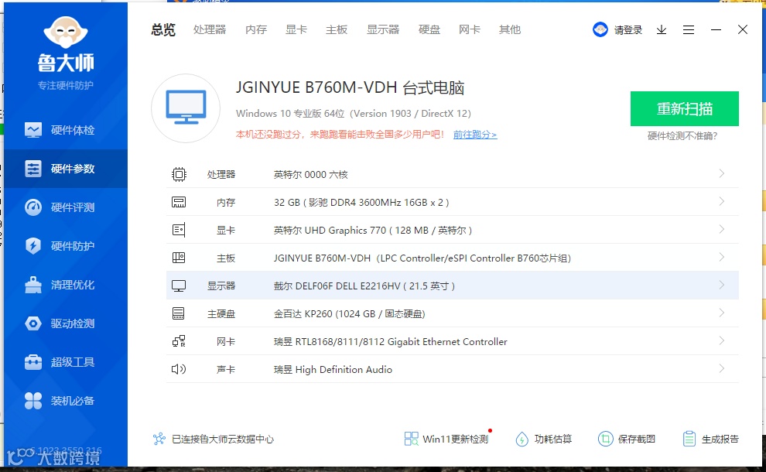Expand the 显示器 row chevron
This screenshot has height=472, width=766.
pyautogui.click(x=722, y=285)
